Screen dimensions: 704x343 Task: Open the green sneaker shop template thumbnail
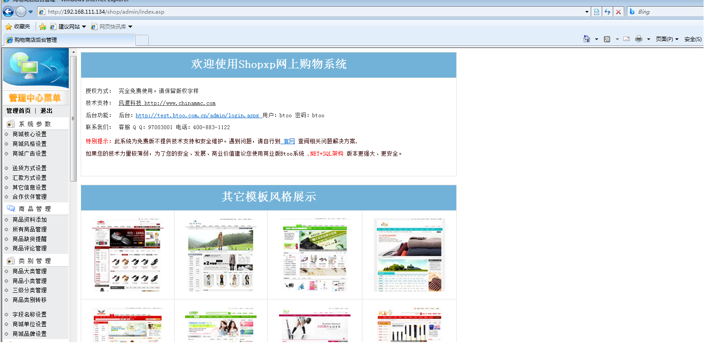point(314,255)
